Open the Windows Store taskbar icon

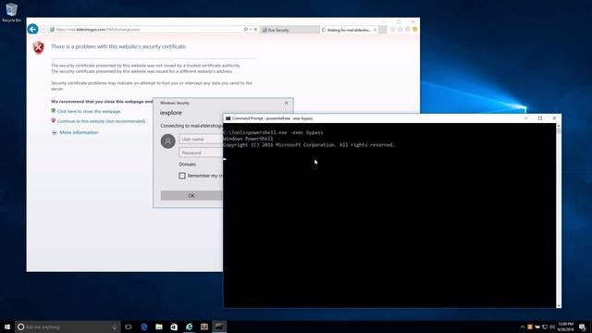174,327
